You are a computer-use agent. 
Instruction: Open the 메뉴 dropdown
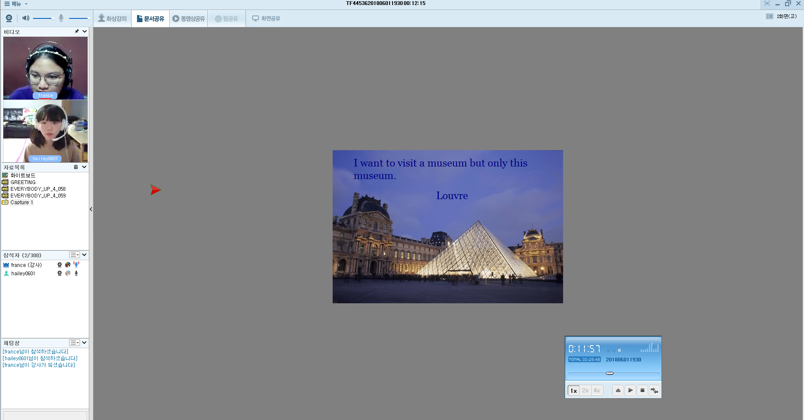pos(16,4)
